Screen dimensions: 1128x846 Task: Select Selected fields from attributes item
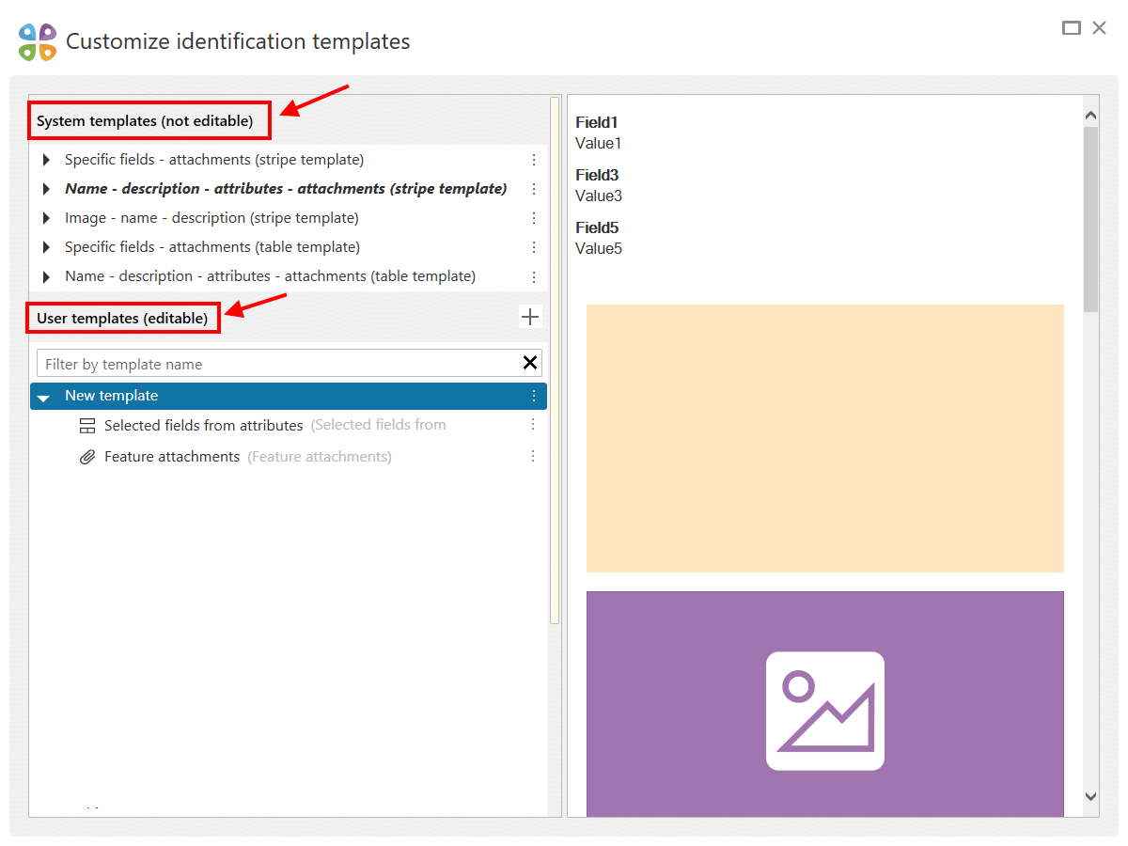tap(204, 426)
